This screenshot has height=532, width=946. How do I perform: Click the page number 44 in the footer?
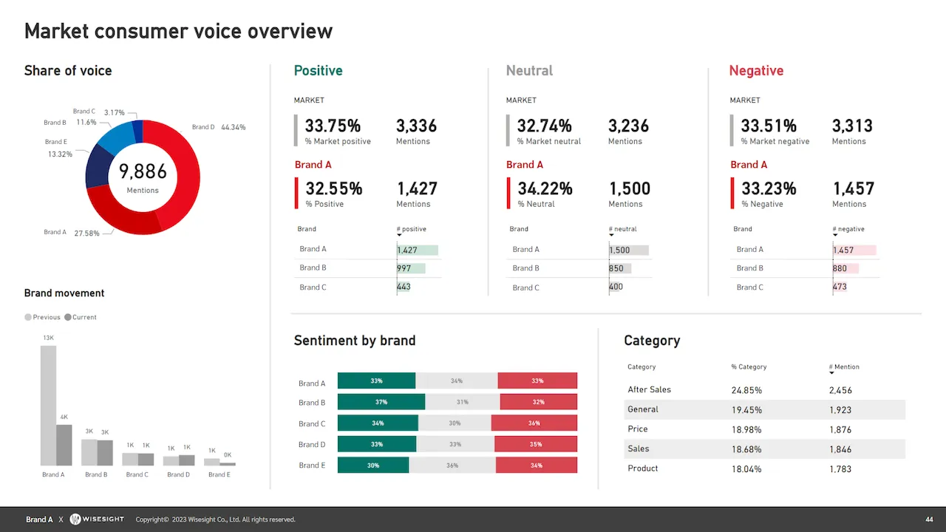(x=929, y=519)
